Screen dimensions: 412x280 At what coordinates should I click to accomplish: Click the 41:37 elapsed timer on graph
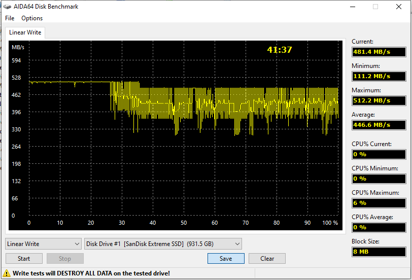click(280, 50)
